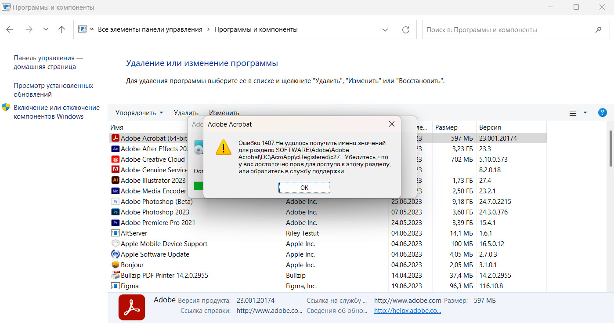
Task: Click the green uninstall progress bar
Action: [x=199, y=186]
